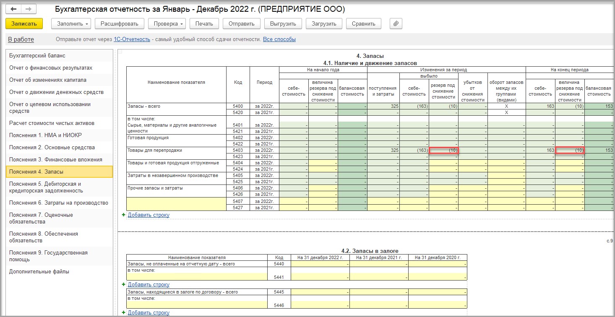Go forward with the right arrow

tap(29, 9)
